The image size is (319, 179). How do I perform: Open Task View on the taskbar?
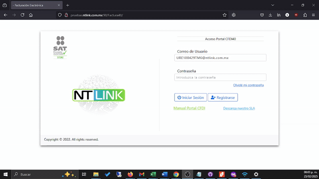pos(84,174)
